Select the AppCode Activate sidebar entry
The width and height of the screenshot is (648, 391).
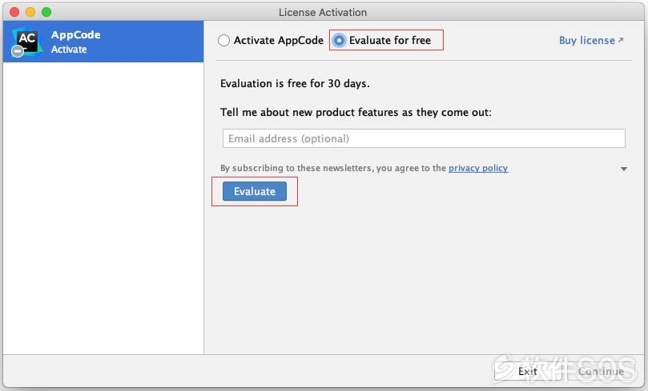103,42
